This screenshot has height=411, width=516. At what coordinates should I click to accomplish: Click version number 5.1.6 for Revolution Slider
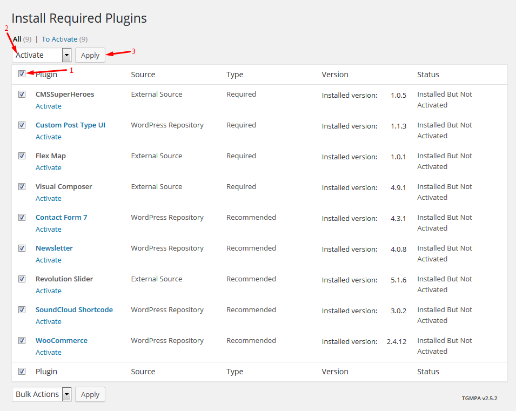tap(399, 280)
